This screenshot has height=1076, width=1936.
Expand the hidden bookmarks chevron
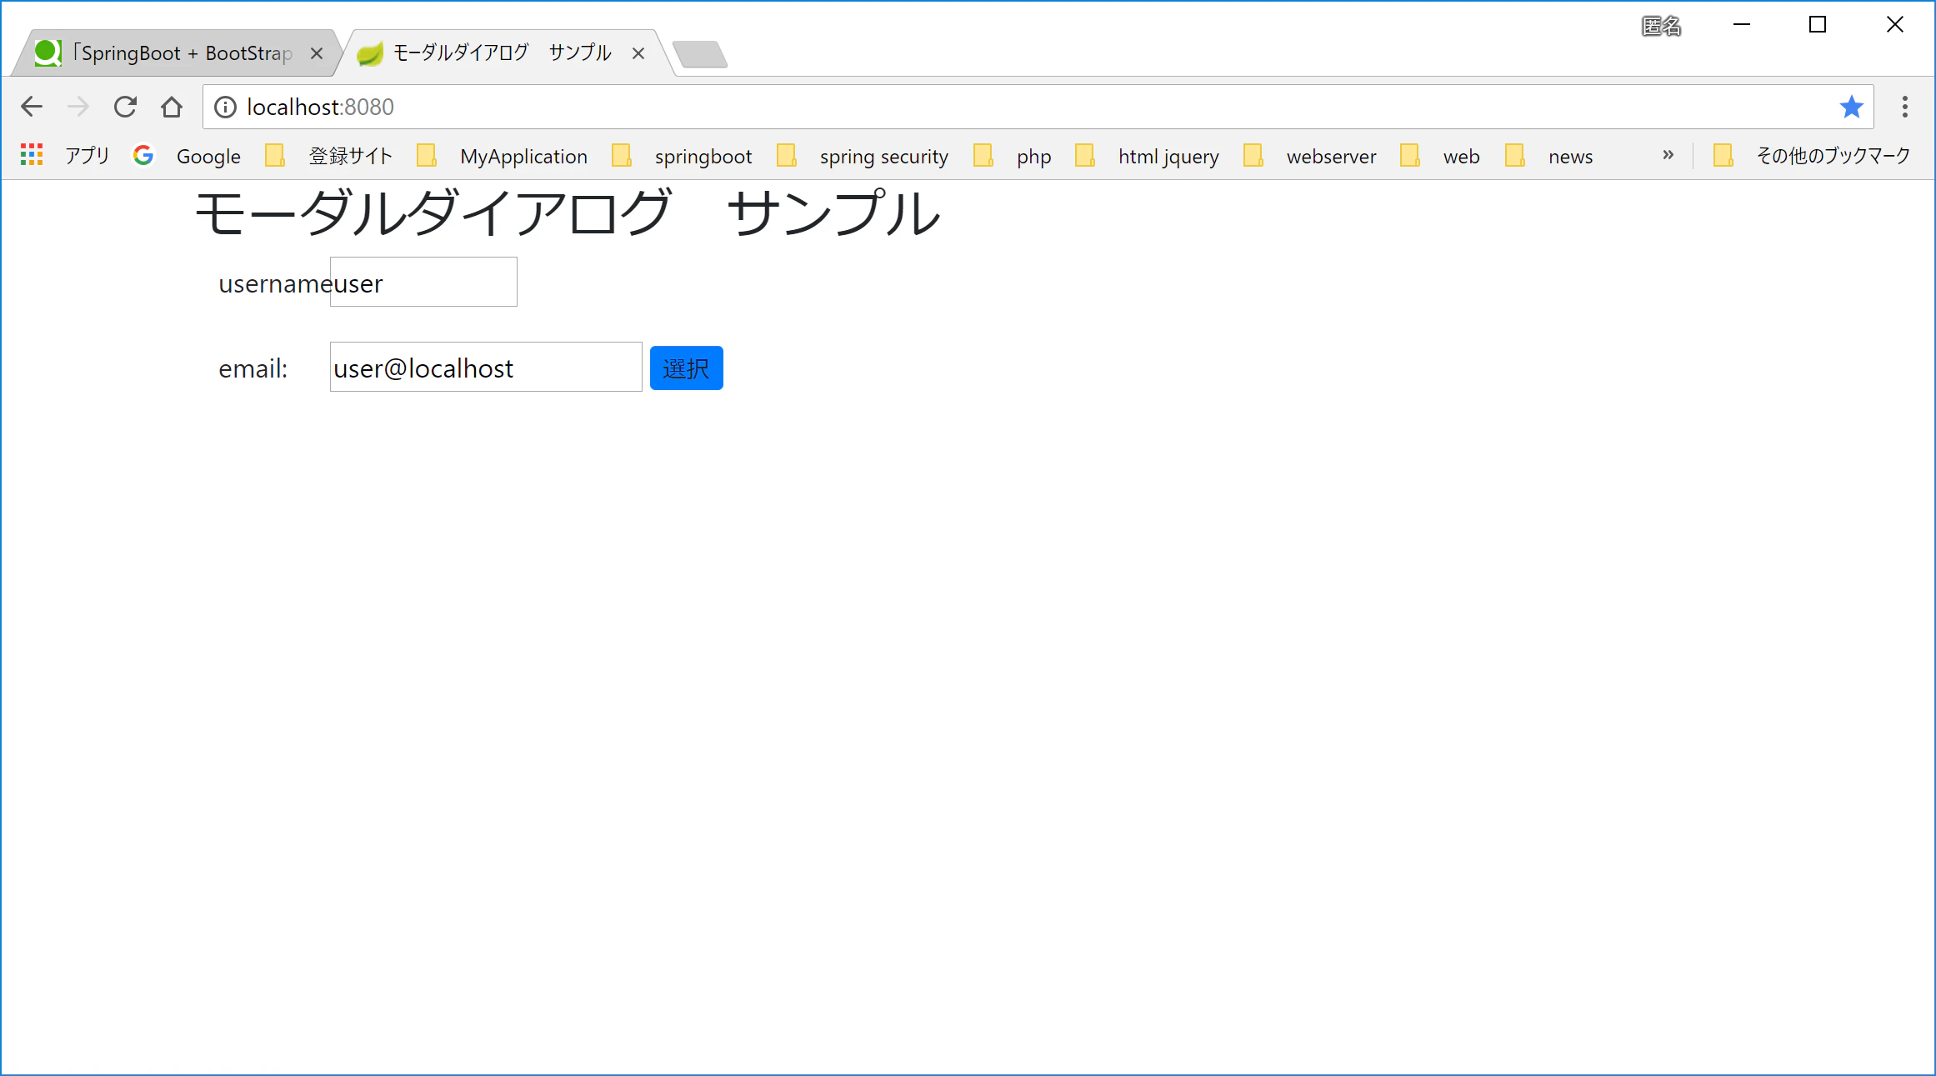click(x=1668, y=155)
